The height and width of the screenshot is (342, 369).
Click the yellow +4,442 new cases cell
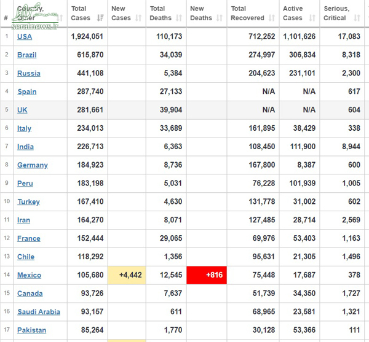point(127,275)
